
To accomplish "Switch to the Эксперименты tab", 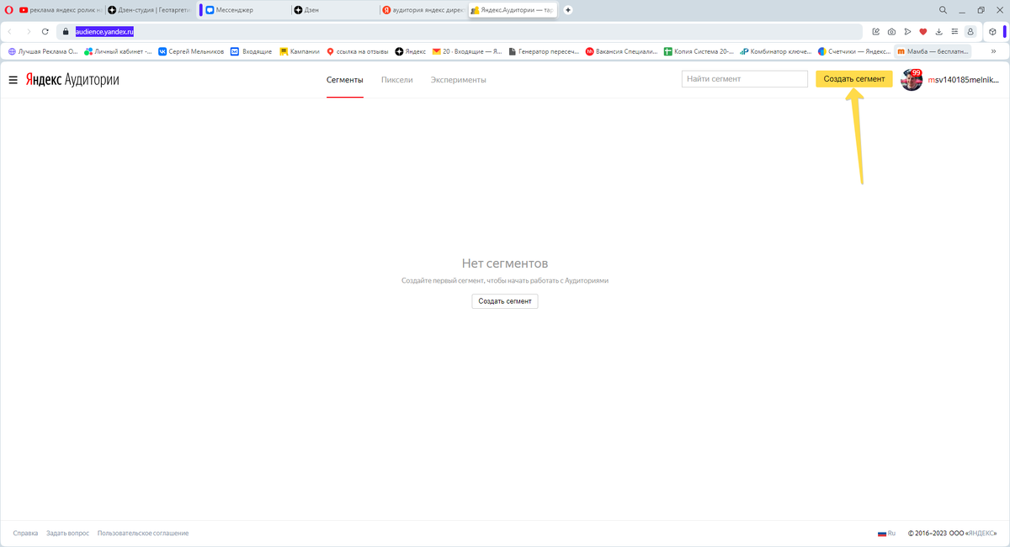I will tap(459, 80).
